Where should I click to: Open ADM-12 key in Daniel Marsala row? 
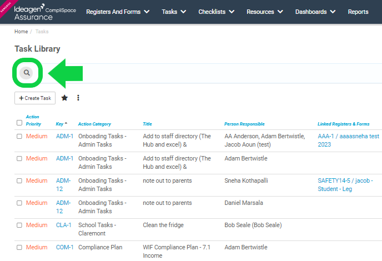pos(63,207)
